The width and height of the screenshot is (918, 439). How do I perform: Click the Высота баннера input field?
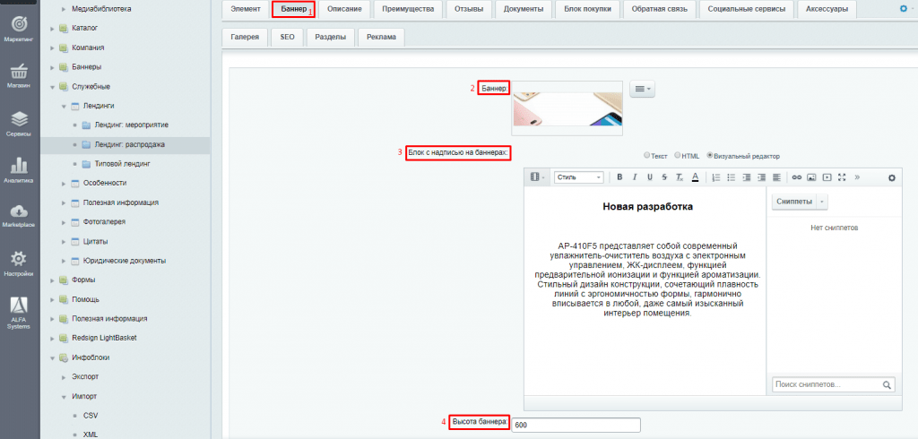point(576,425)
